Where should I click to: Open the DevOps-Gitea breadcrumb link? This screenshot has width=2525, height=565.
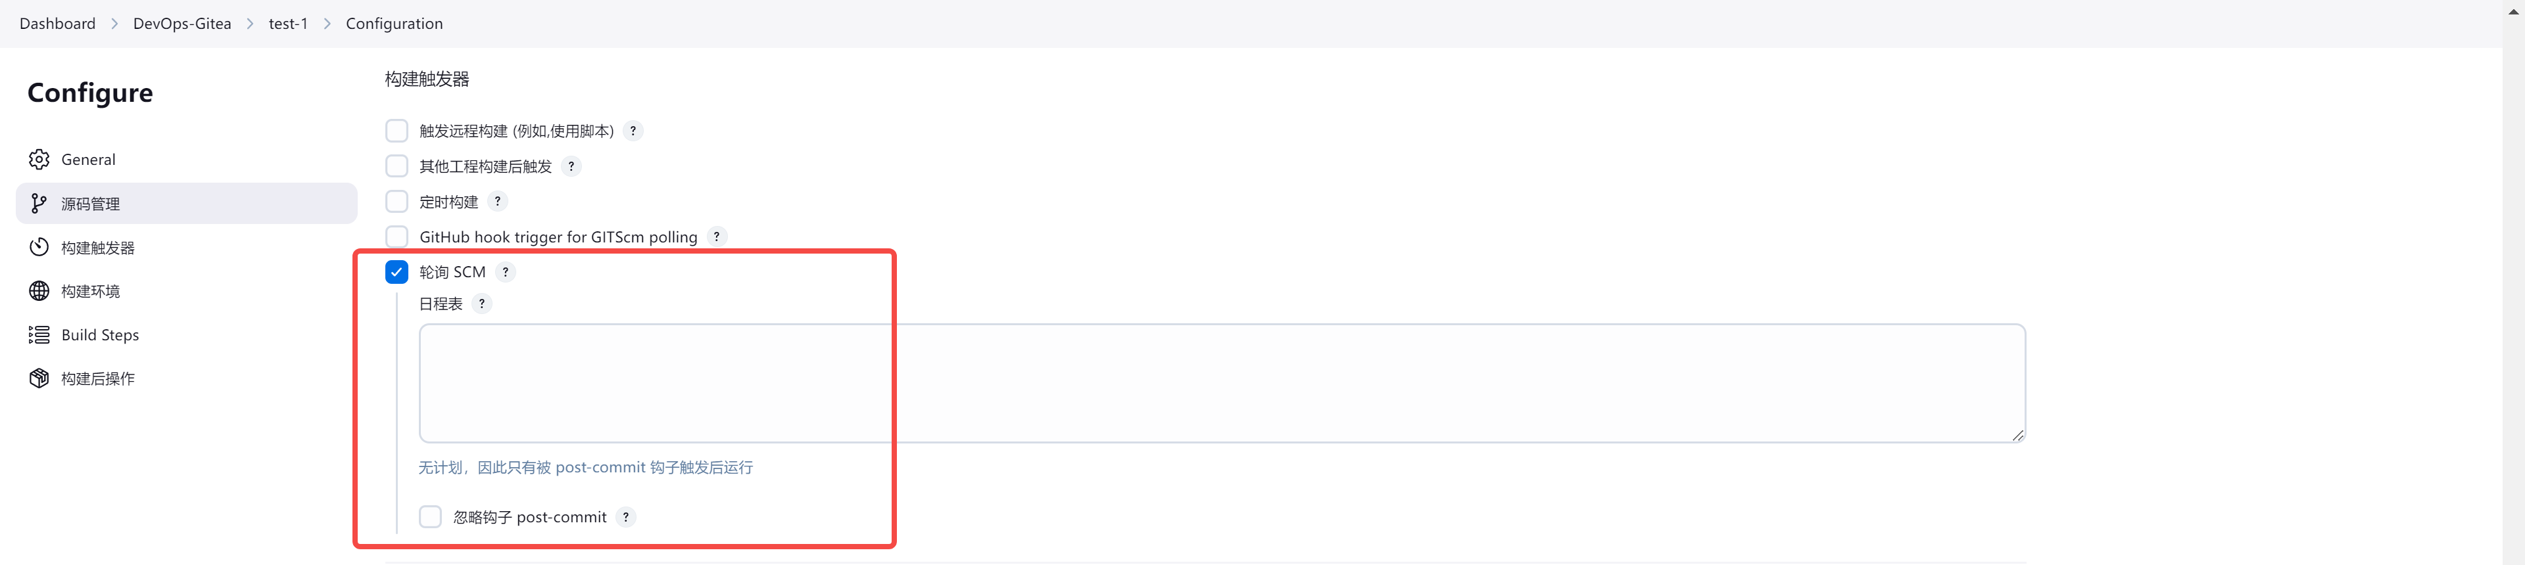point(182,24)
